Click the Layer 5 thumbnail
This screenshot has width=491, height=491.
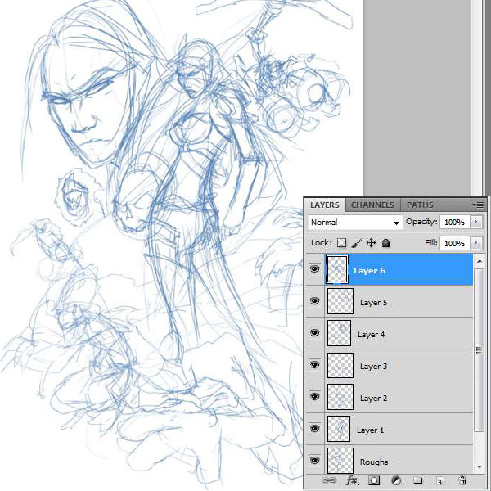340,301
